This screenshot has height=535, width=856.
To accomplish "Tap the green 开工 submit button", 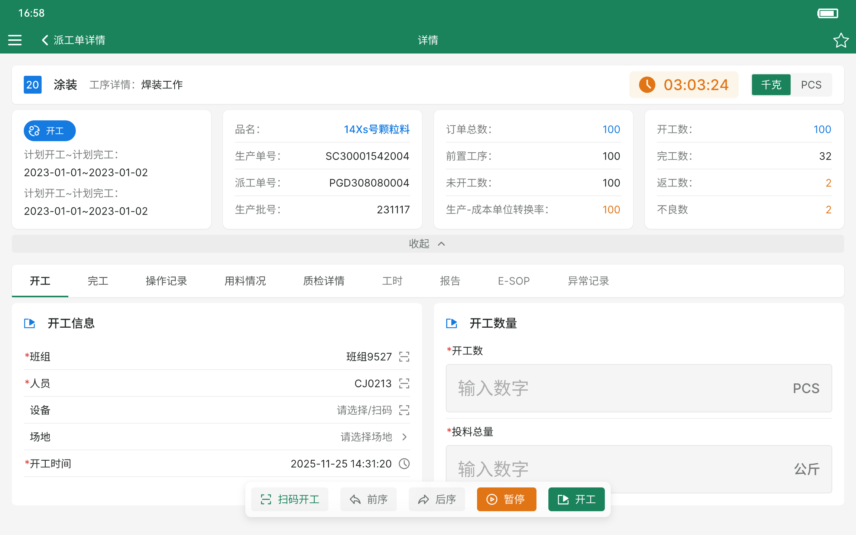I will pos(577,499).
